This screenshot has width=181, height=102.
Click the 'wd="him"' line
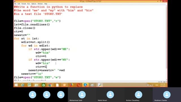pos(43,53)
